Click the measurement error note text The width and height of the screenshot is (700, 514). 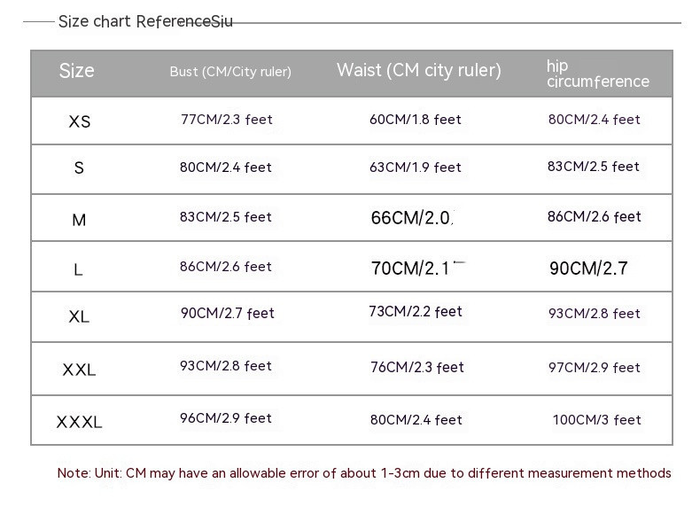364,473
